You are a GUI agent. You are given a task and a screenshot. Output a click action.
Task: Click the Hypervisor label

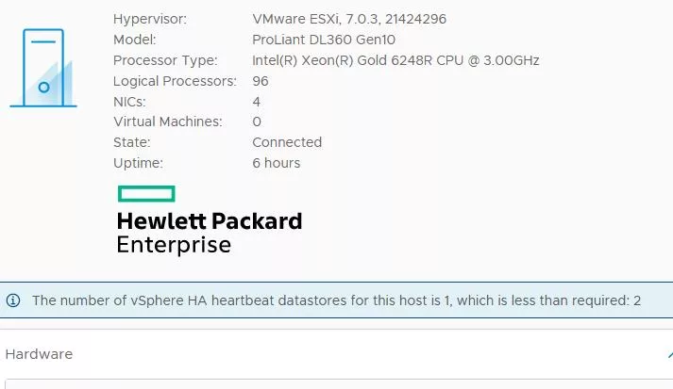[150, 19]
